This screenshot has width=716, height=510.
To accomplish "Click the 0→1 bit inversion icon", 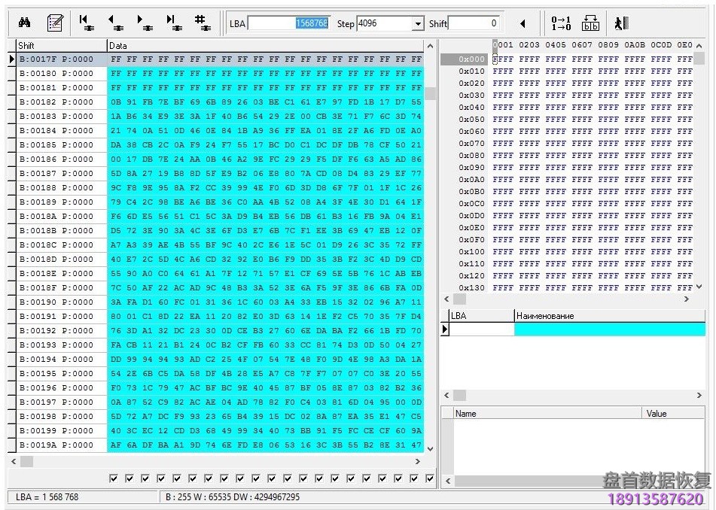I will 561,23.
